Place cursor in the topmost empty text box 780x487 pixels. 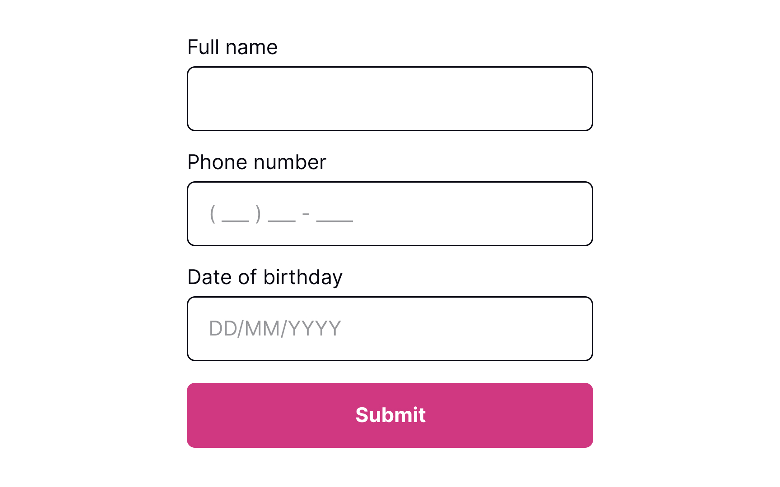390,98
